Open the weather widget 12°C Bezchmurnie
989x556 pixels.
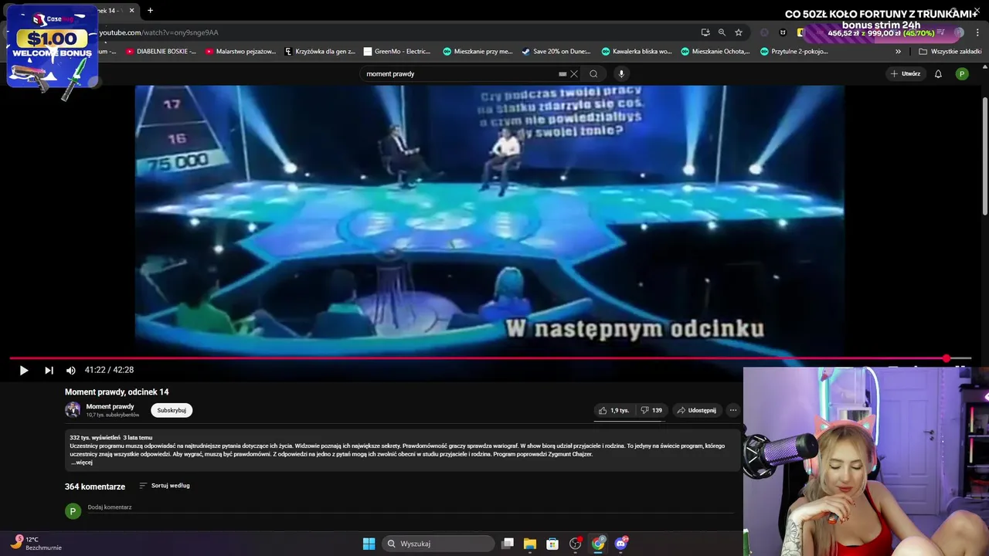tap(37, 544)
